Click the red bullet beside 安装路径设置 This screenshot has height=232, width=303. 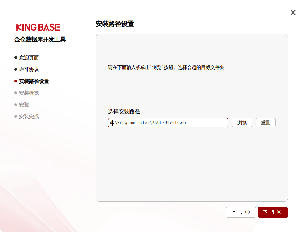coord(16,81)
